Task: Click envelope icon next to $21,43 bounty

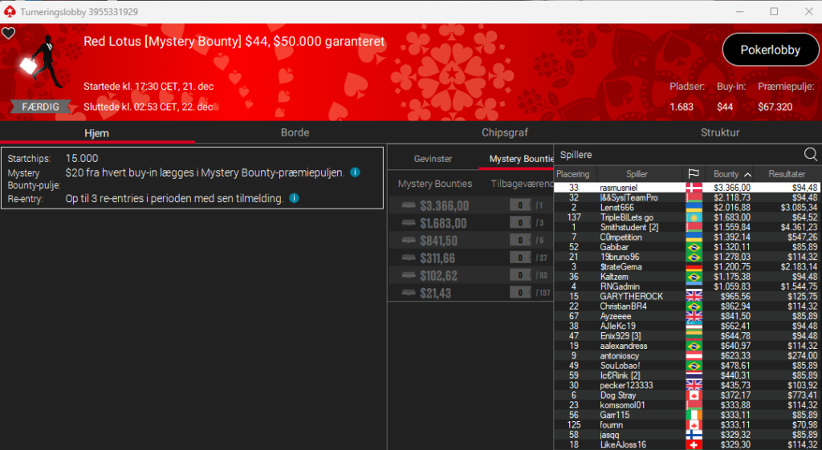Action: click(410, 294)
